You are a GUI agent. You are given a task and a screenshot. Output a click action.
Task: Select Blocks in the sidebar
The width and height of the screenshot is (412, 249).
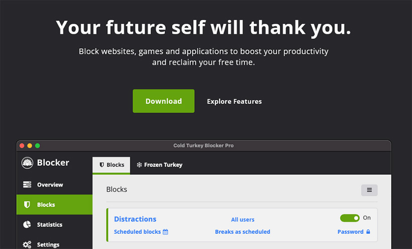pyautogui.click(x=54, y=205)
